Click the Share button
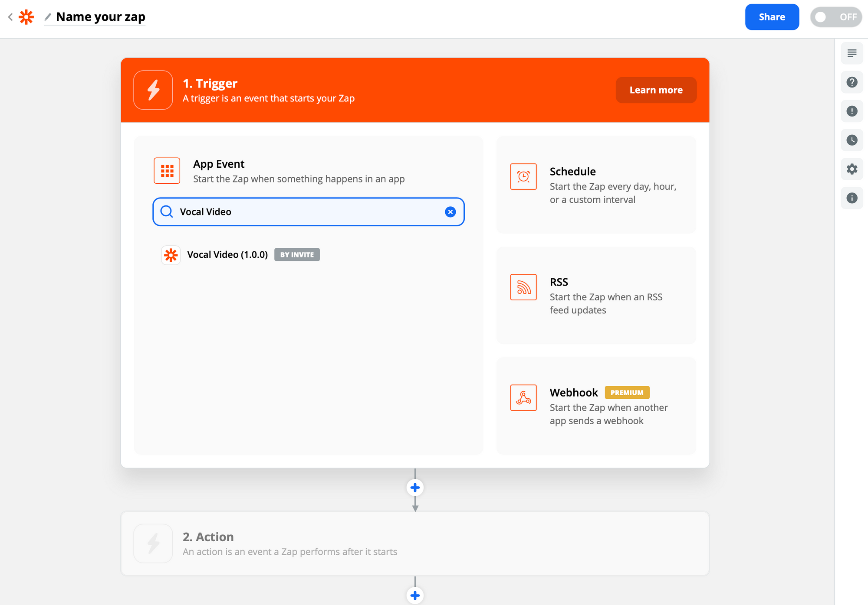Image resolution: width=868 pixels, height=605 pixels. point(772,17)
